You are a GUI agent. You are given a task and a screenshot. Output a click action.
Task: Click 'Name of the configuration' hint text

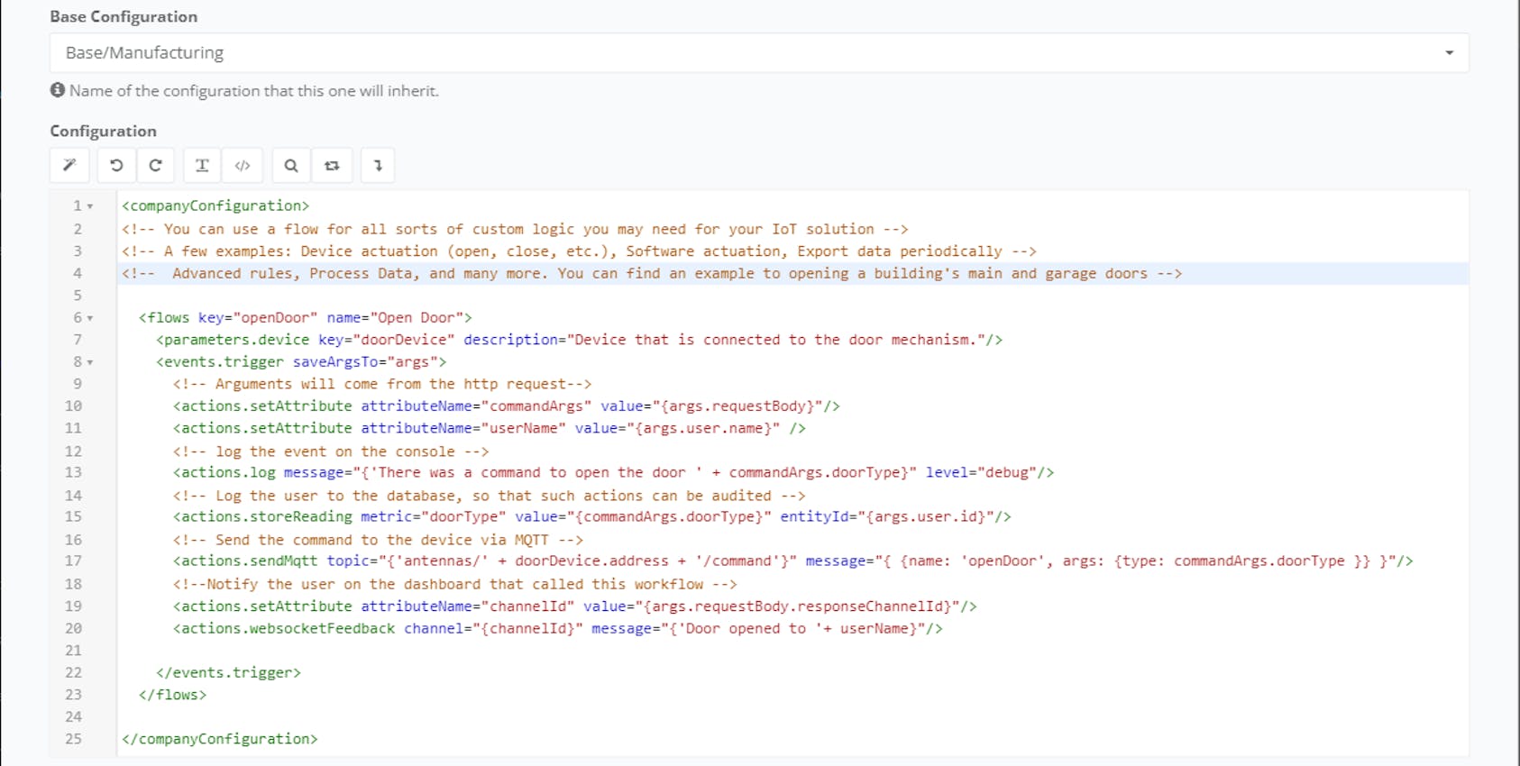pyautogui.click(x=254, y=91)
